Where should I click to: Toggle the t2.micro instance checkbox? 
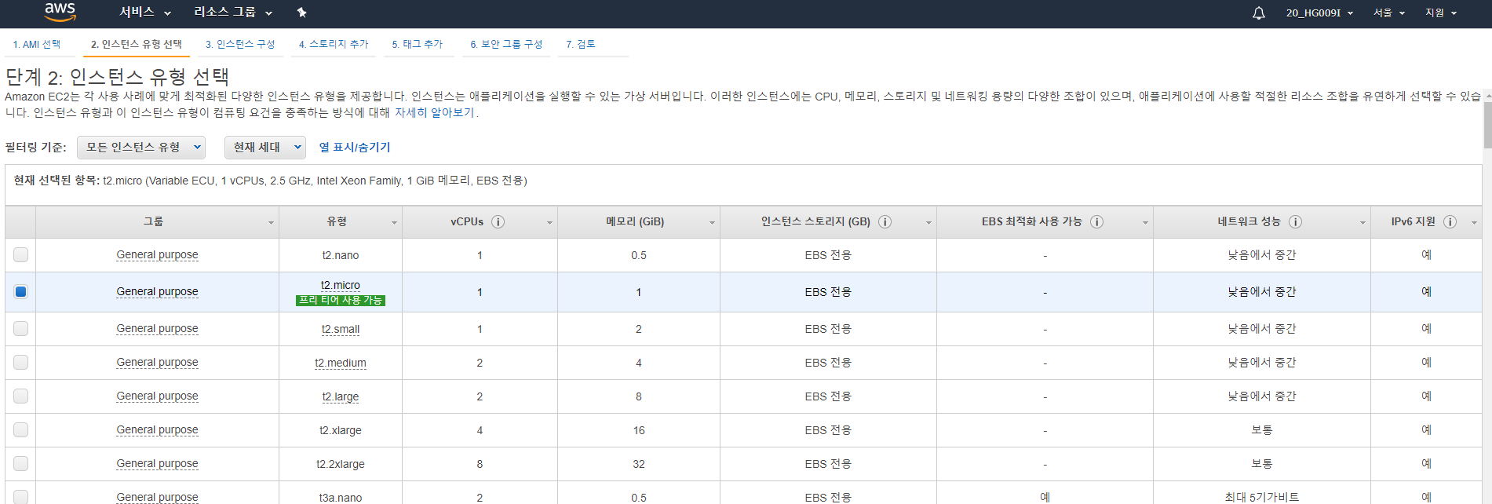pos(20,292)
